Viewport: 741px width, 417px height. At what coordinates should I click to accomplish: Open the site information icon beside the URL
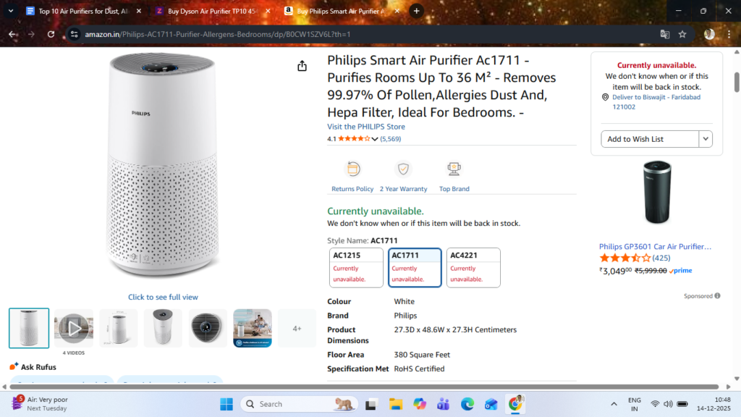pyautogui.click(x=74, y=34)
